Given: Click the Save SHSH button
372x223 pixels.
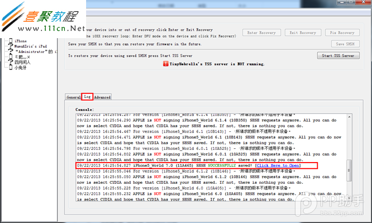Looking at the screenshot, I should [345, 44].
